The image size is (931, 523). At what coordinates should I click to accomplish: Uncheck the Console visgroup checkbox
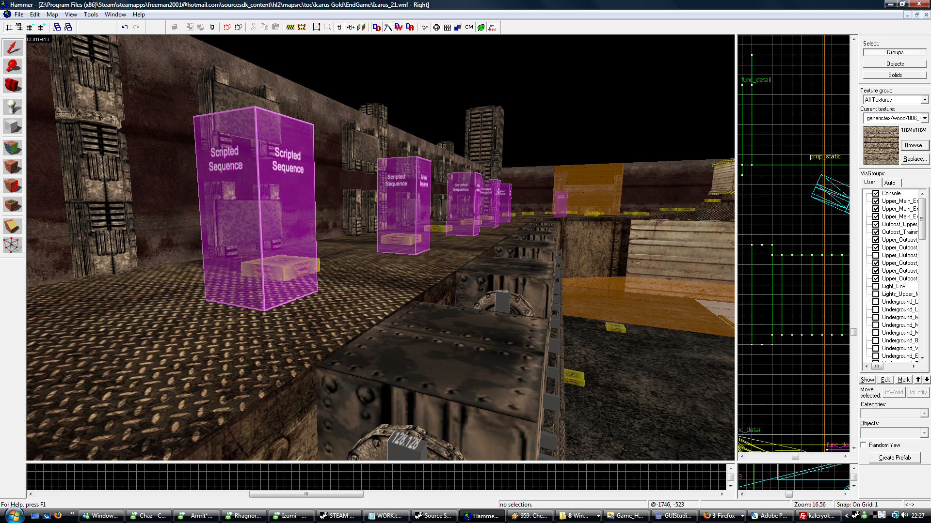(876, 193)
